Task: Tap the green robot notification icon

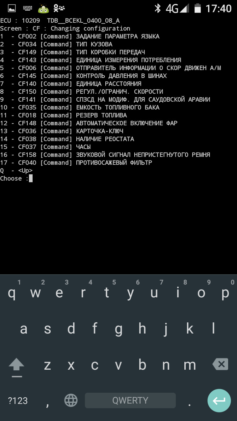Action: pos(43,8)
